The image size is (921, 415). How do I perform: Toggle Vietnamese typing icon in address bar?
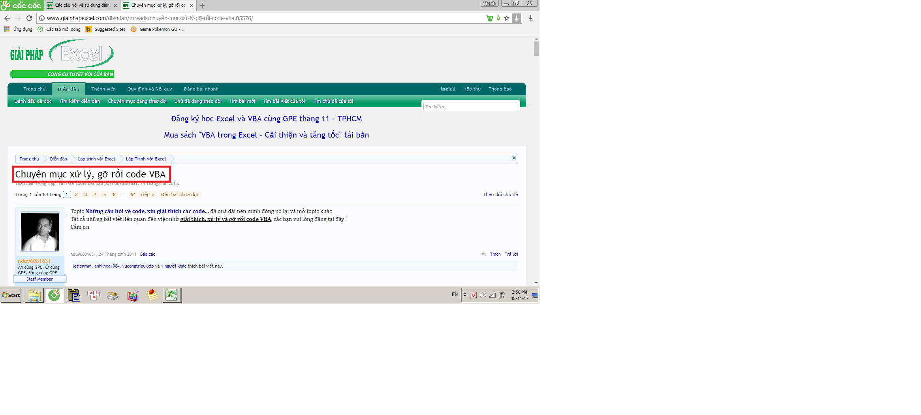tap(498, 18)
